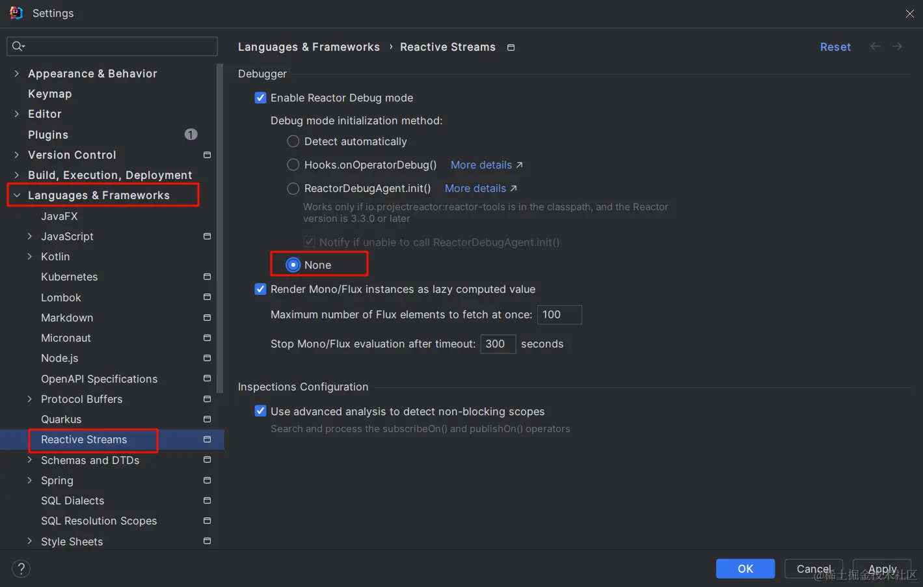Viewport: 923px width, 587px height.
Task: Click the project-level icon beside Version Control
Action: [x=207, y=155]
